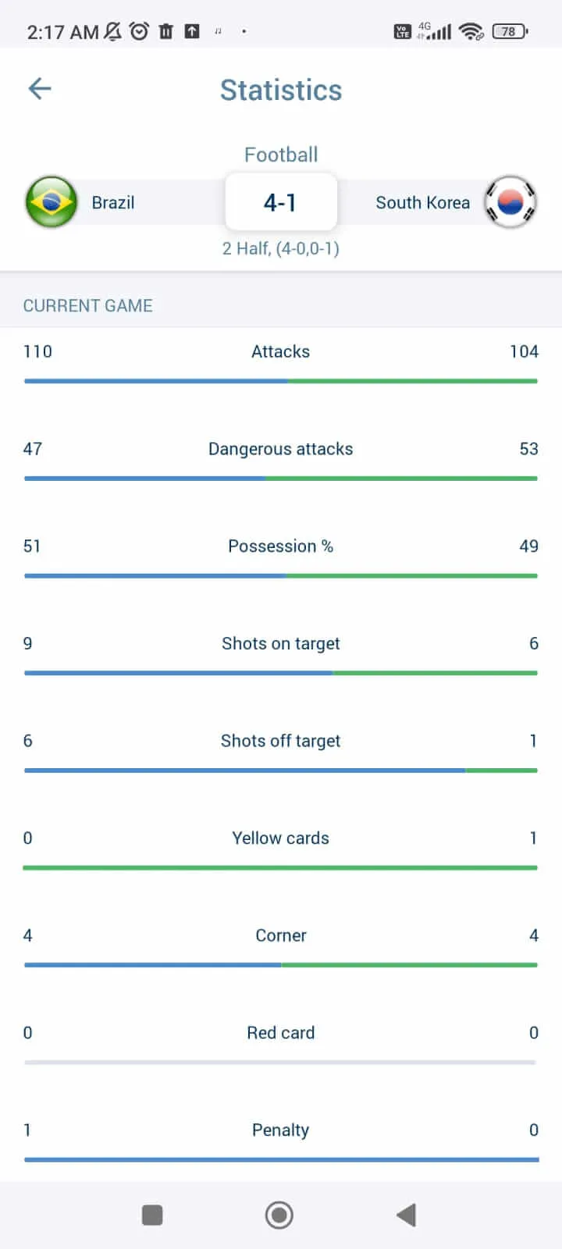Viewport: 562px width, 1249px height.
Task: Tap the battery indicator in status bar
Action: pos(510,31)
